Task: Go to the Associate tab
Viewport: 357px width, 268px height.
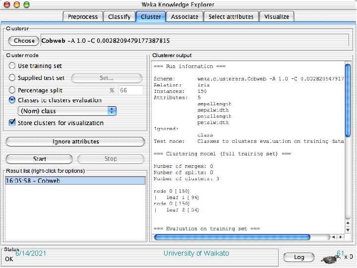Action: 184,17
